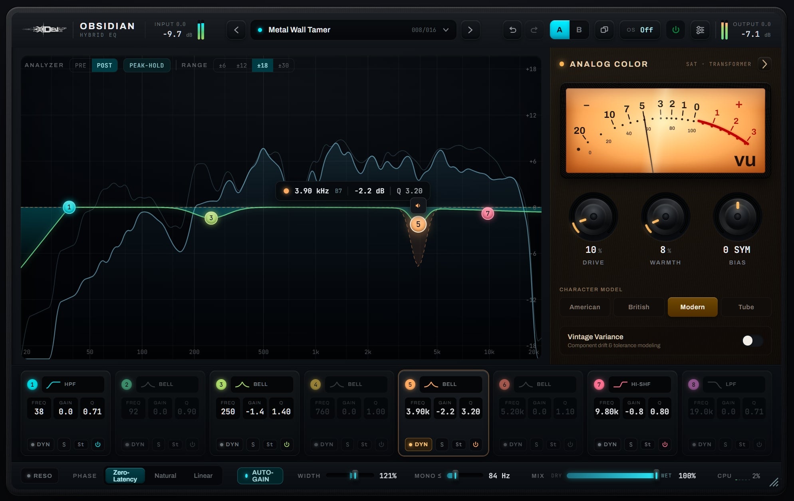The height and width of the screenshot is (501, 794).
Task: Click the WARMTH knob
Action: click(665, 217)
